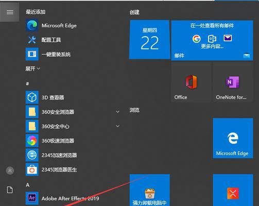Click the user account icon in sidebar
Screen dimensions: 259x206
click(x=10, y=170)
